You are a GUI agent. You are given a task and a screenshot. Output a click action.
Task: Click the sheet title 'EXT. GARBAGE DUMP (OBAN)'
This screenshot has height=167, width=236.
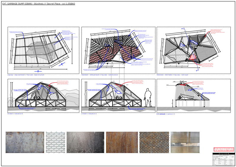pos(17,4)
